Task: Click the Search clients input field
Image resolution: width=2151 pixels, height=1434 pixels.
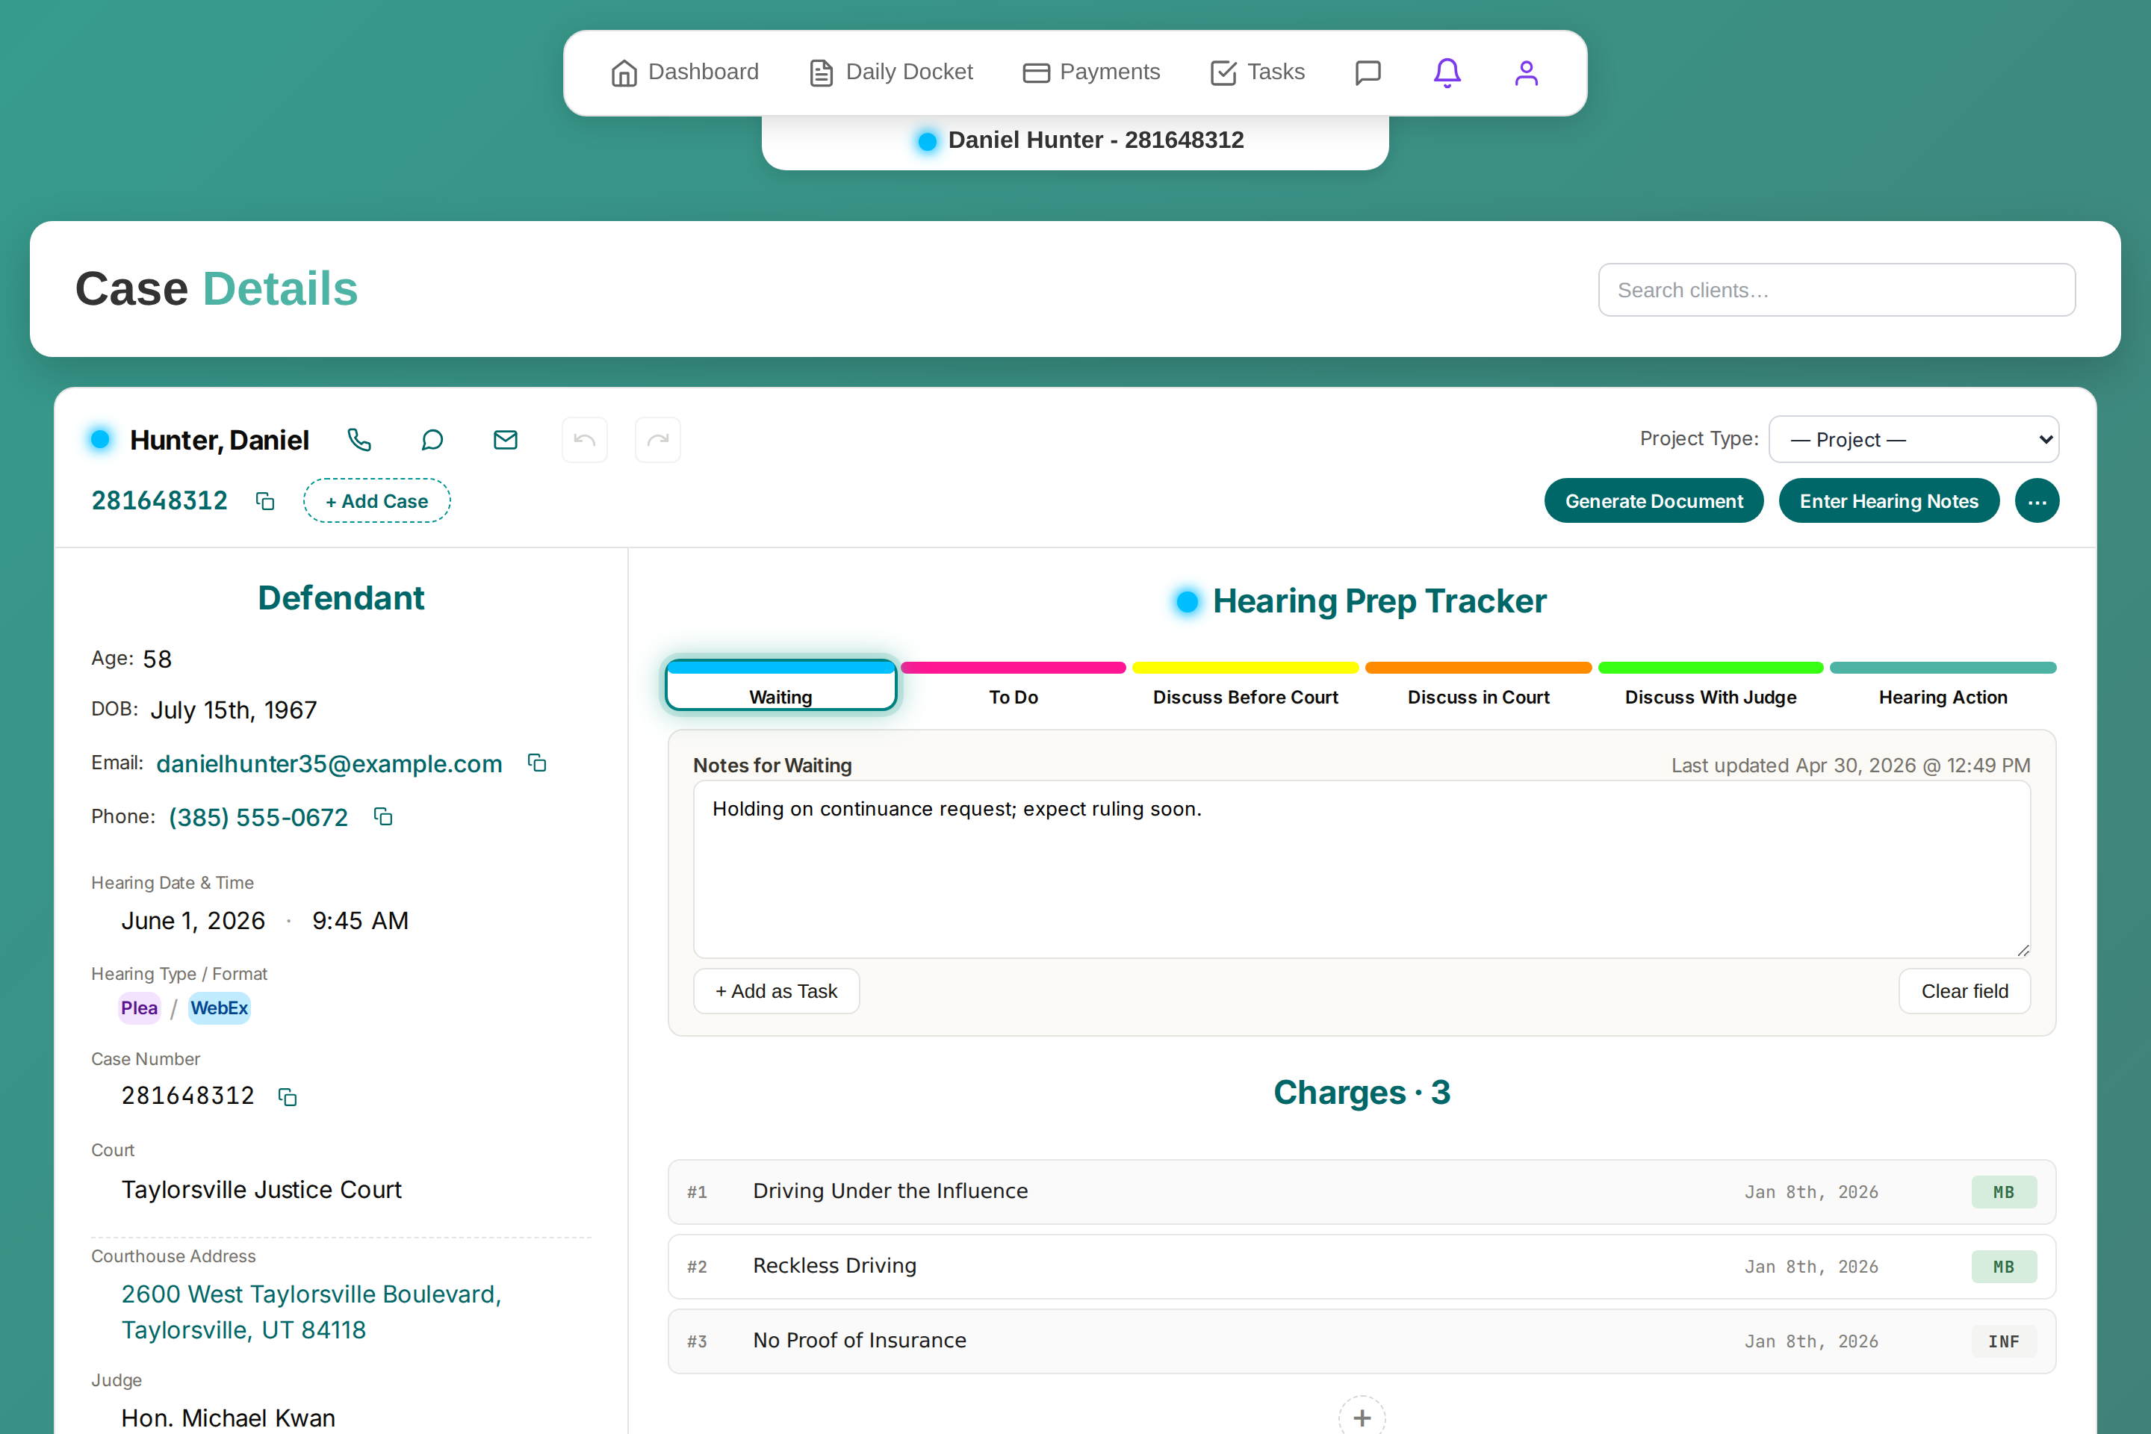Action: click(1837, 290)
